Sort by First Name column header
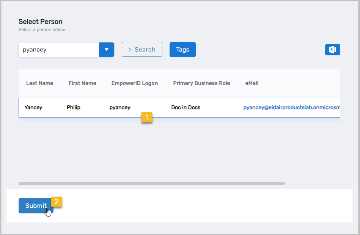 (x=82, y=83)
